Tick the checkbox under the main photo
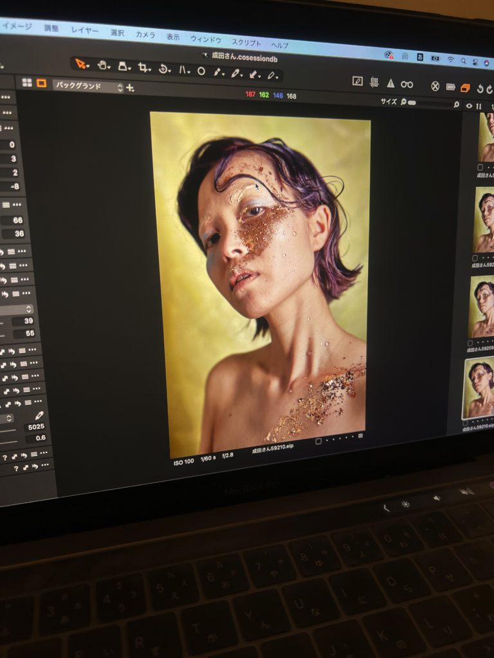The image size is (494, 658). click(x=318, y=441)
